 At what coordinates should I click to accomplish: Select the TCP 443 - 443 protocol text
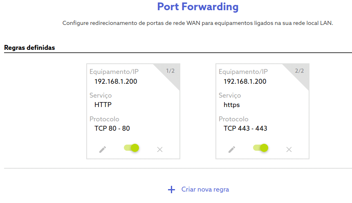tap(245, 128)
